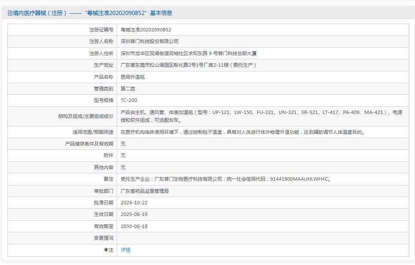Screen dimensions: 415x265
Task: Click the 产品储存条件及有效期 label
Action: [89, 144]
